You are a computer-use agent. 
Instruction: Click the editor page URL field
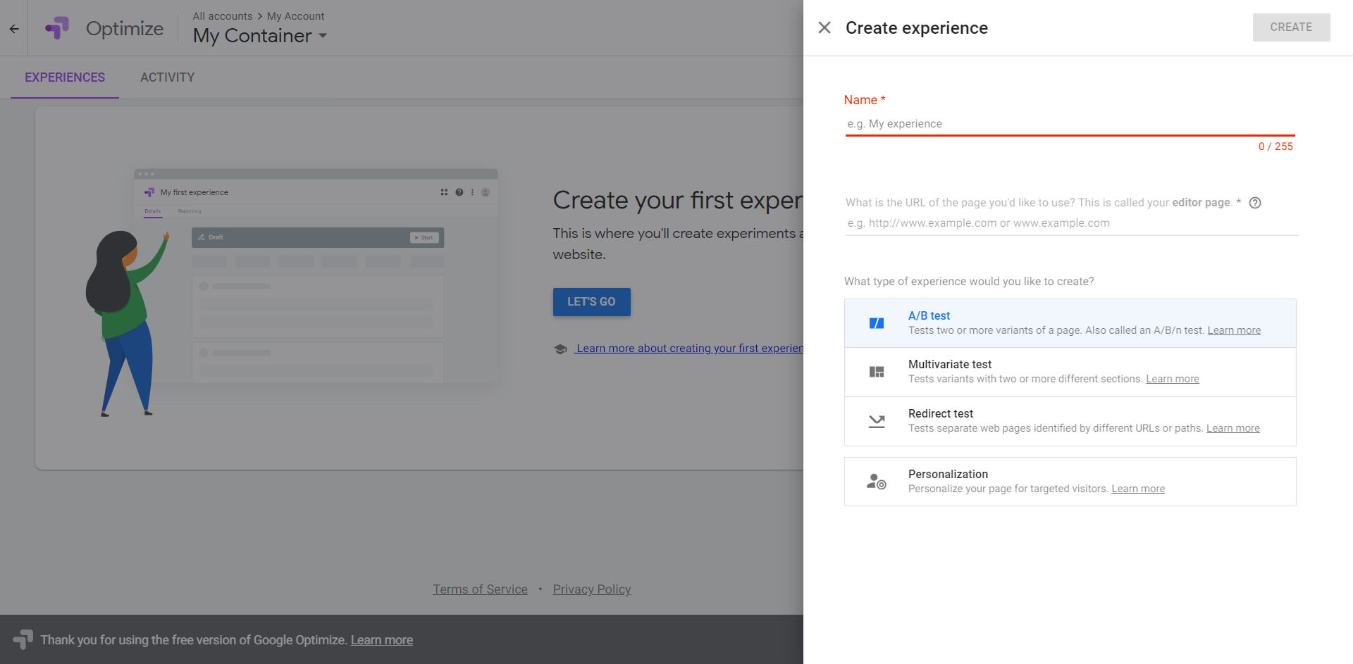tap(1070, 223)
